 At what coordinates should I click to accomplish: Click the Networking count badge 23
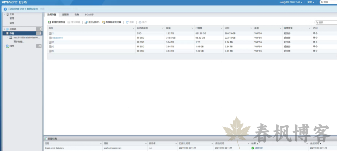[39, 46]
